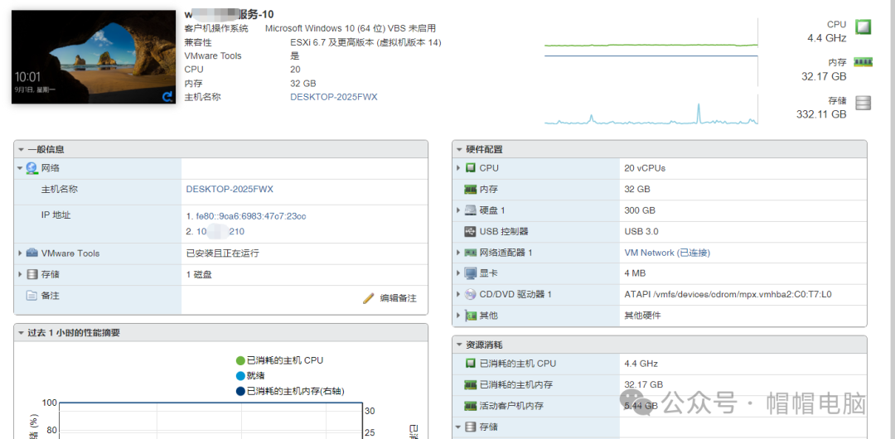The height and width of the screenshot is (439, 895).
Task: Click the memory icon near 32.17 GB
Action: [863, 61]
